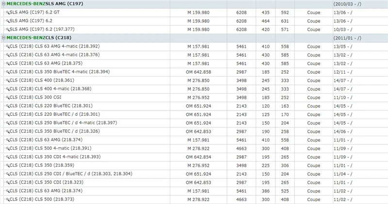Viewport: 388px width, 204px height.
Task: Collapse the MERCEDES-BENZ SLS AMG (C197) group
Action: pyautogui.click(x=3, y=4)
